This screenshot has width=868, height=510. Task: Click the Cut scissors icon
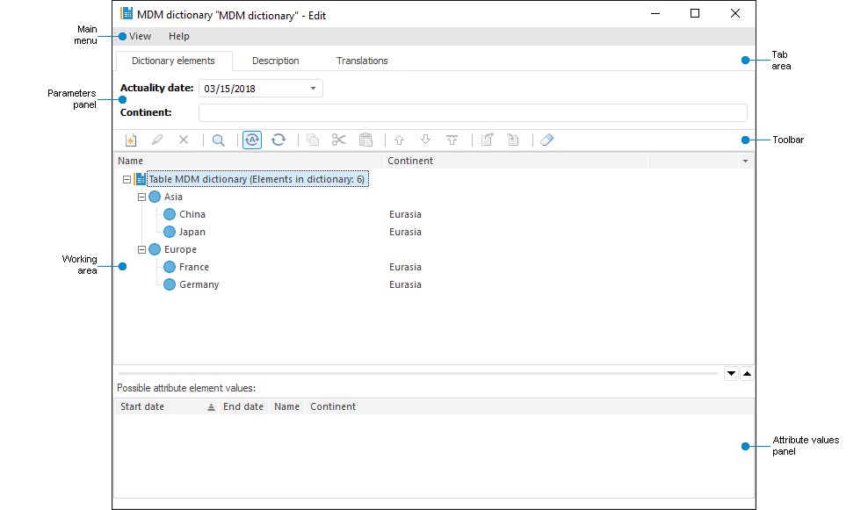click(x=339, y=140)
